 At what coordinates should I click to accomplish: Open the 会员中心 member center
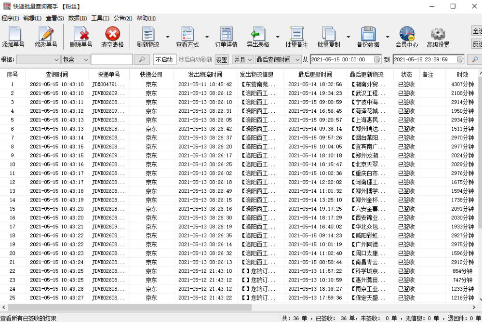pos(407,37)
